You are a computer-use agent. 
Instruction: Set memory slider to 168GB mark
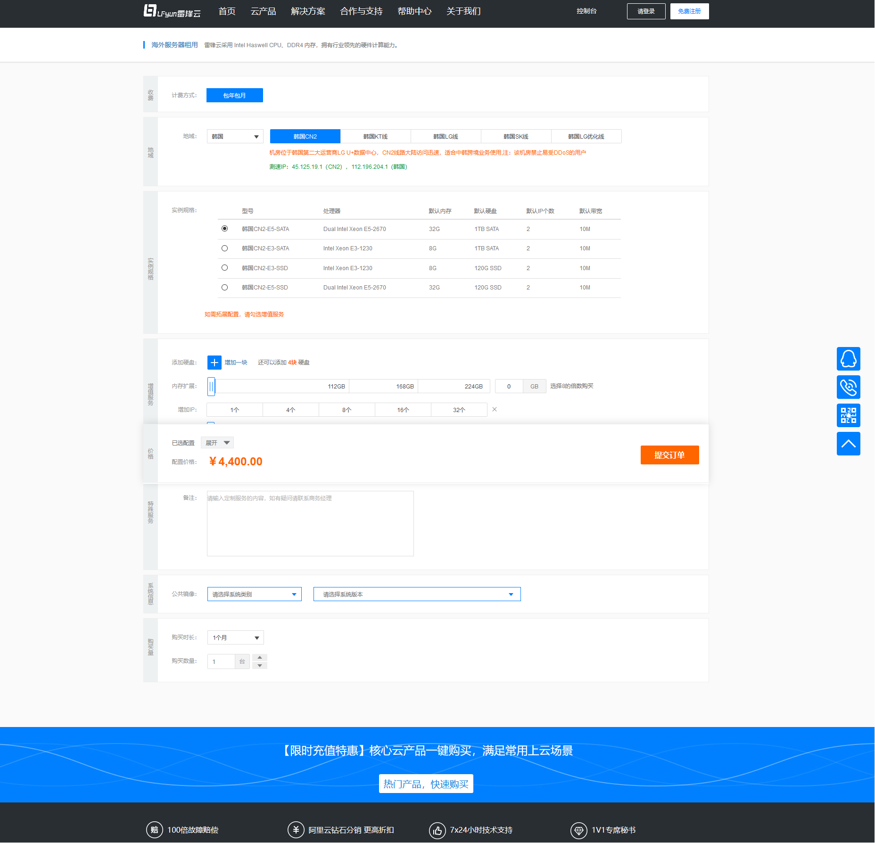pos(405,387)
